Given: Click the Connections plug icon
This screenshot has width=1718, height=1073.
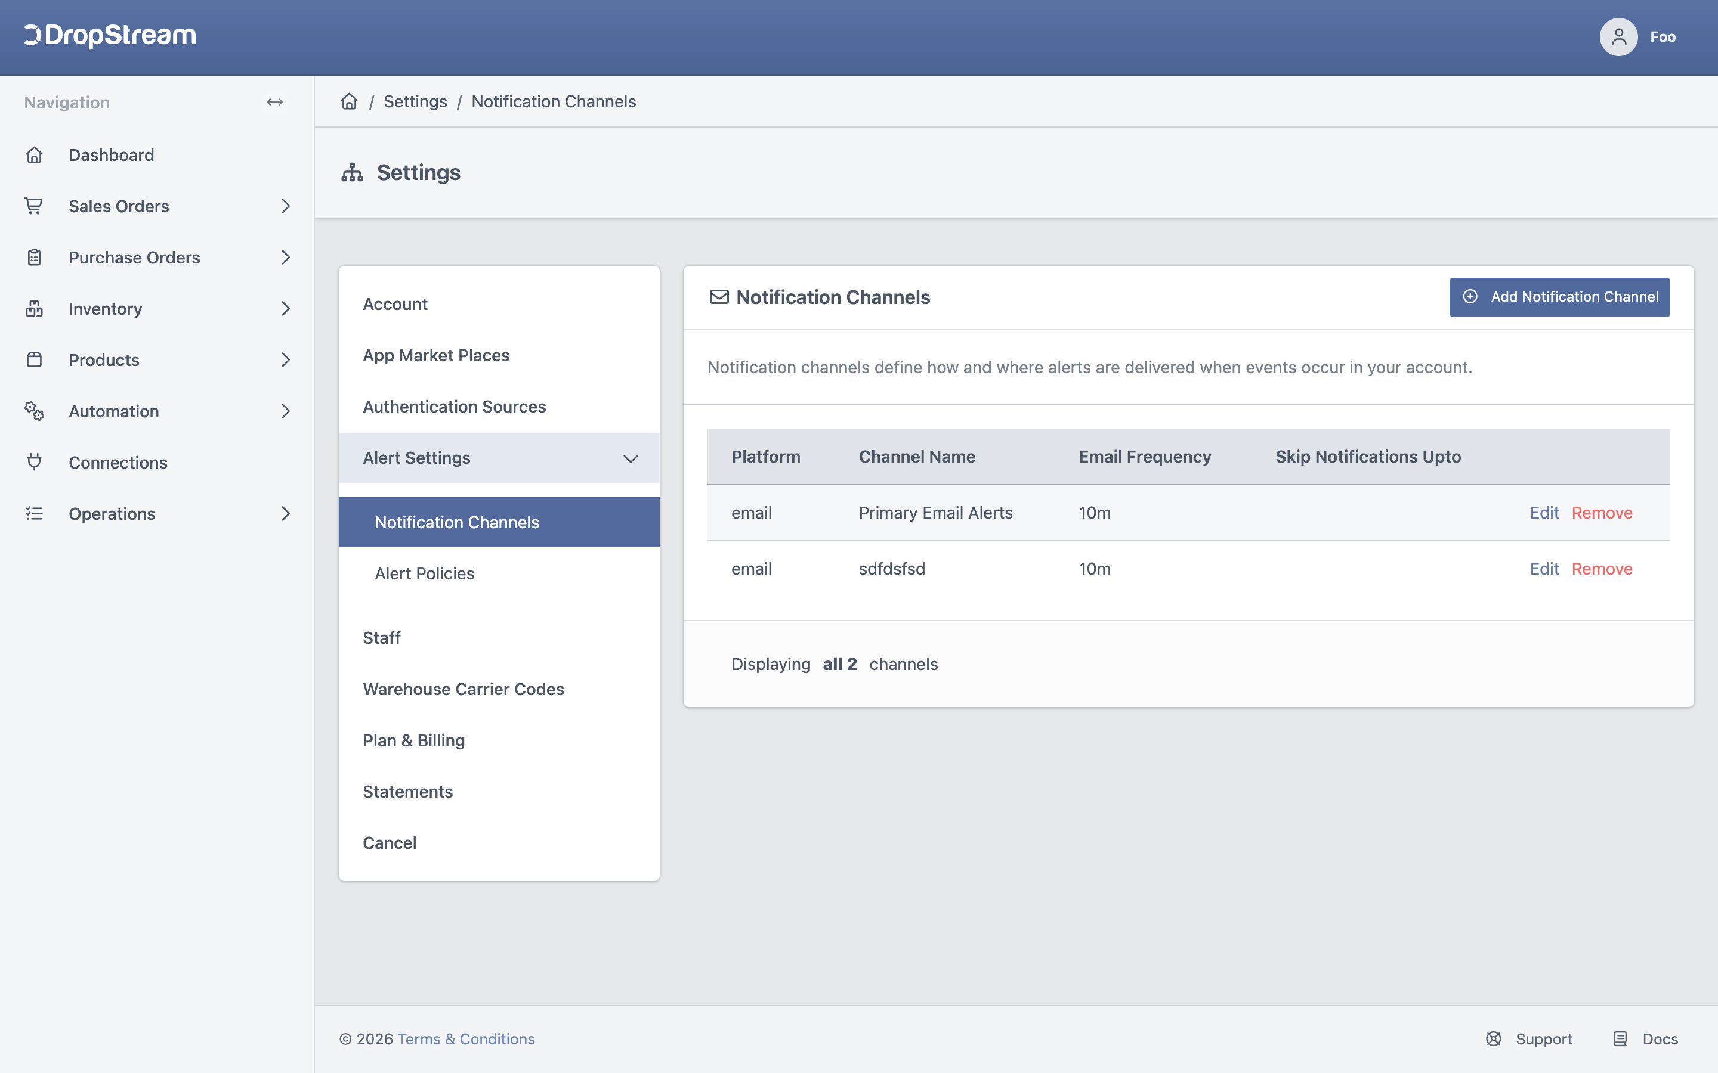Looking at the screenshot, I should (34, 462).
